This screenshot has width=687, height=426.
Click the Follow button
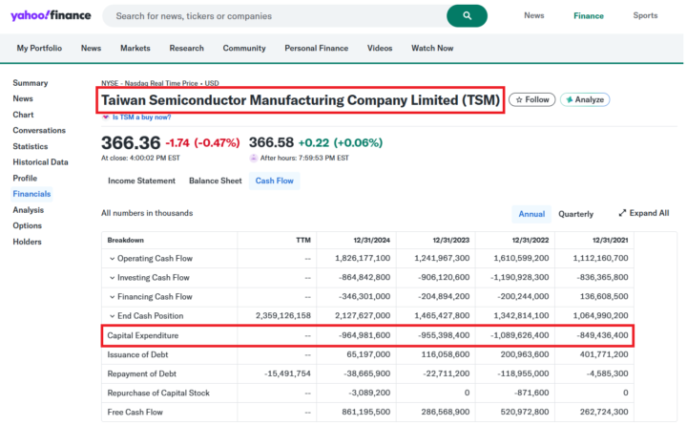[531, 100]
